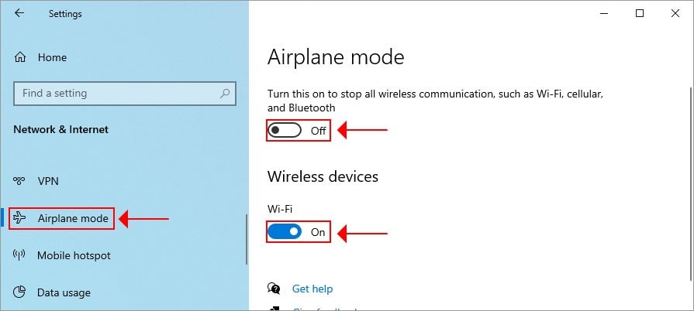This screenshot has height=311, width=694.
Task: Click the search magnifier icon
Action: click(225, 93)
